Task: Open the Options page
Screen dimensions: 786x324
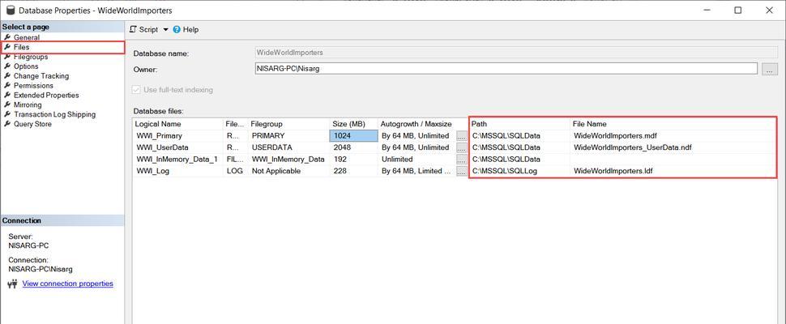Action: tap(26, 66)
